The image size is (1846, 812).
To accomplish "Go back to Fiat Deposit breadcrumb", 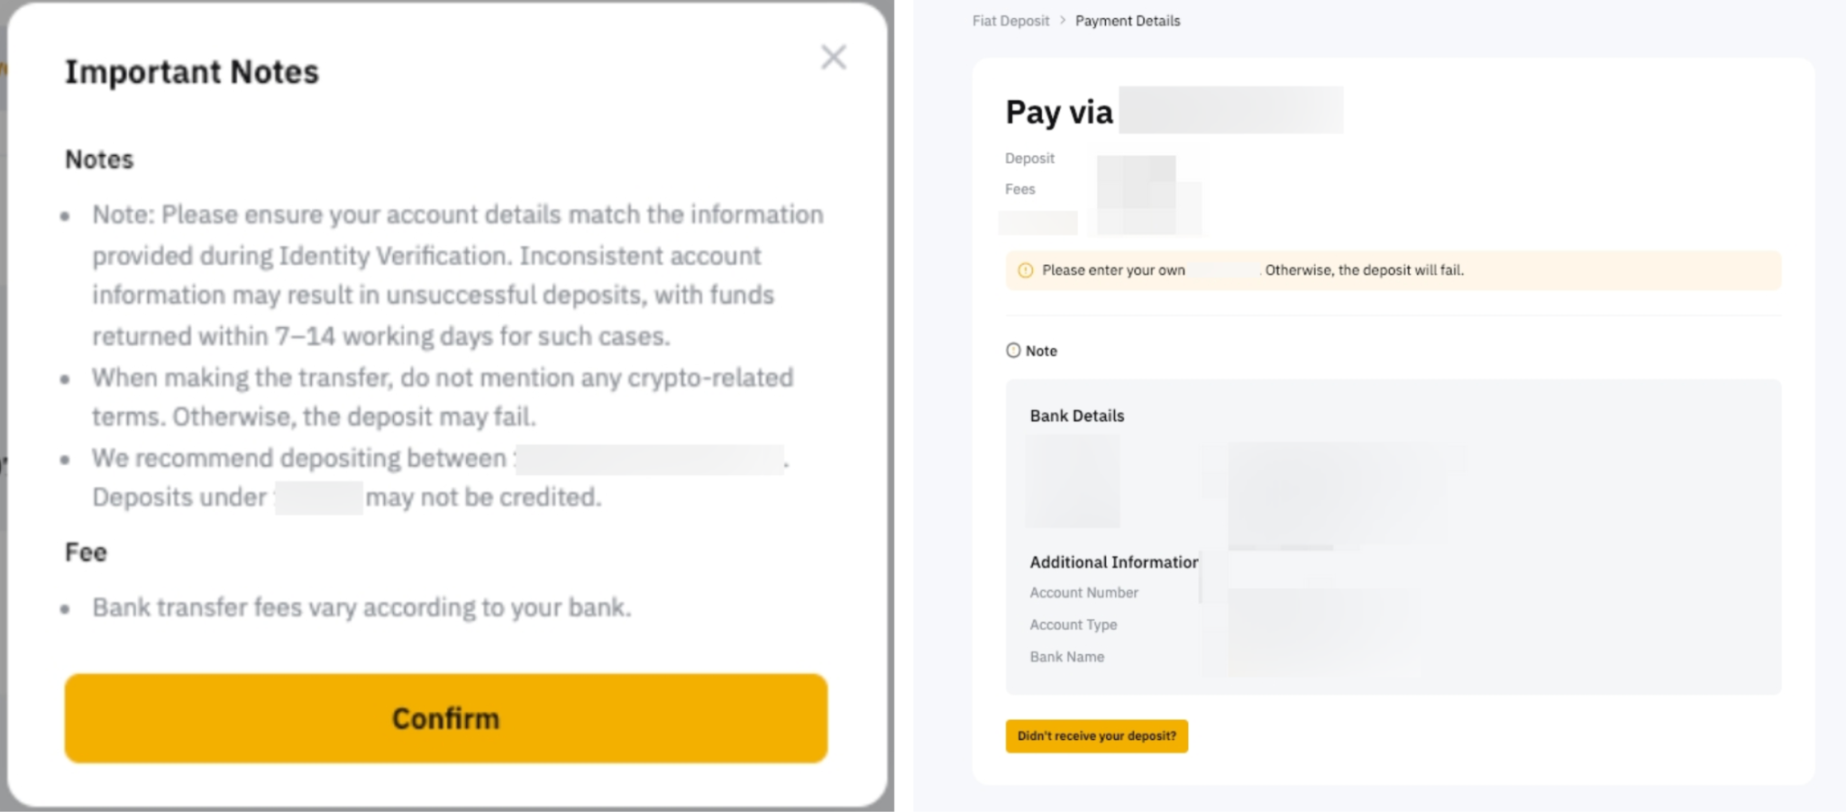I will 1010,21.
